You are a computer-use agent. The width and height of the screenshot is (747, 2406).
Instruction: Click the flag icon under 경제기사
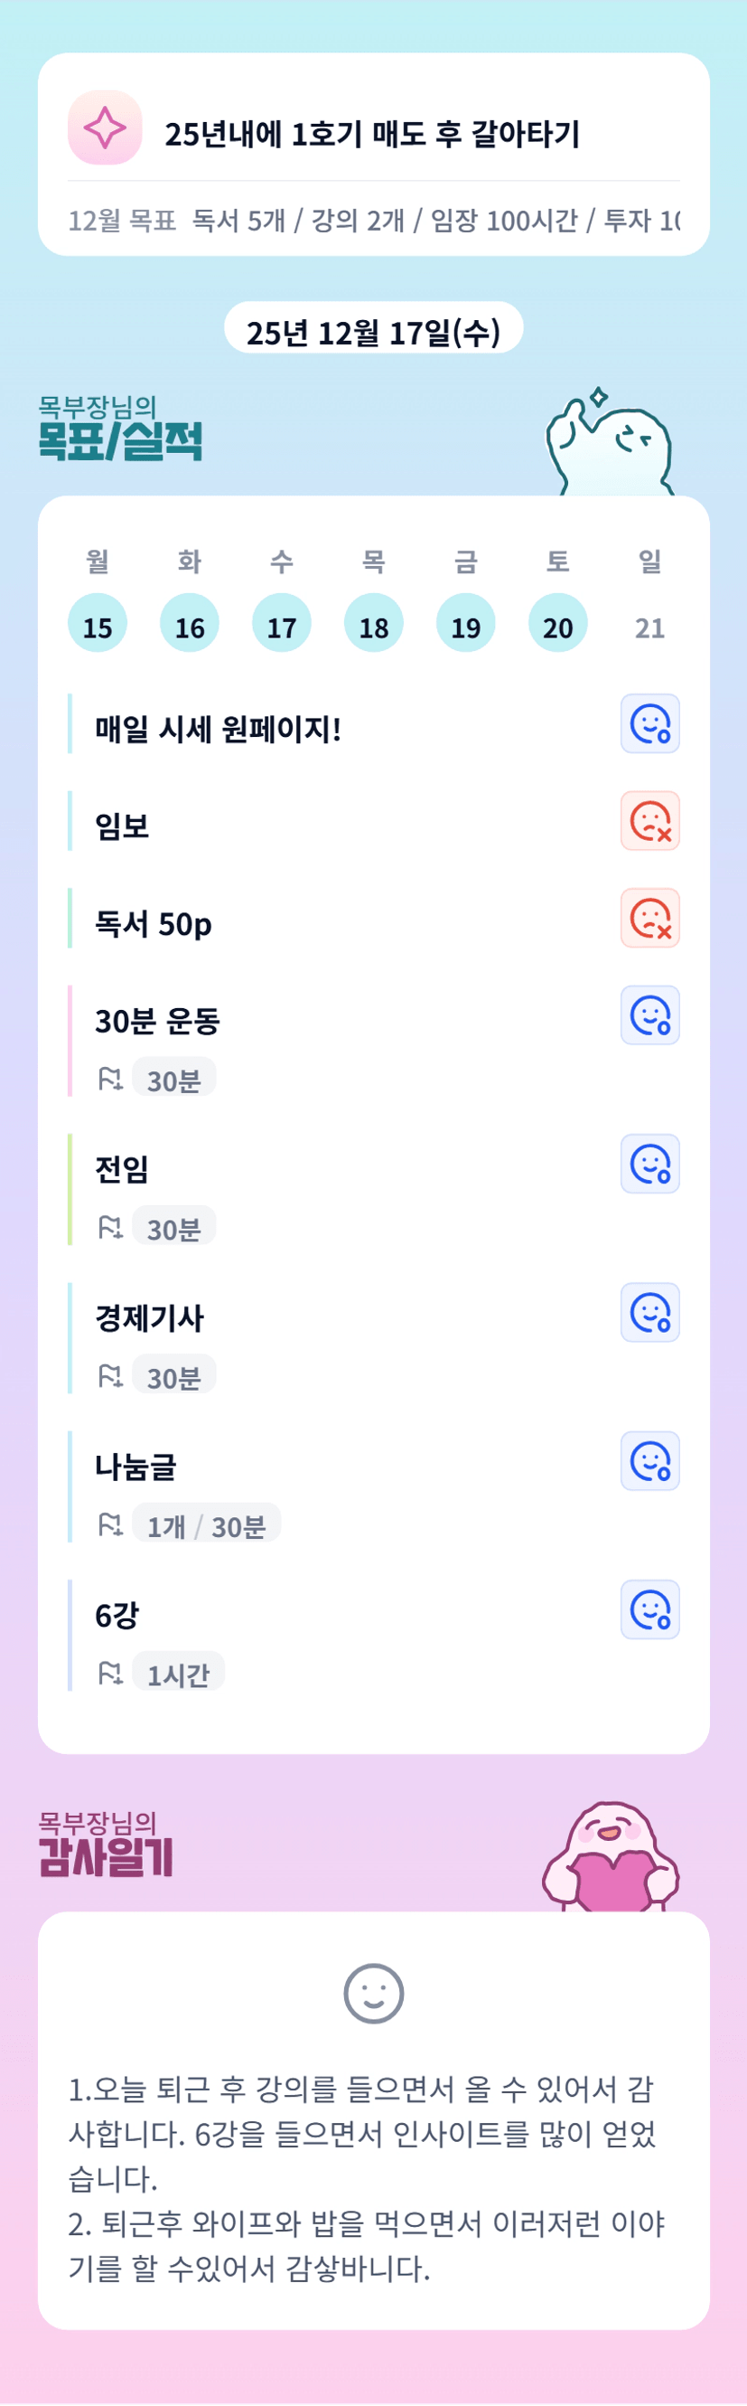click(110, 1376)
